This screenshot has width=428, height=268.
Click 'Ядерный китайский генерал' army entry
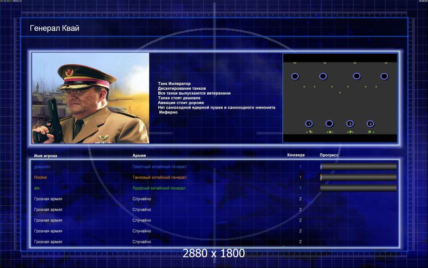pos(159,188)
